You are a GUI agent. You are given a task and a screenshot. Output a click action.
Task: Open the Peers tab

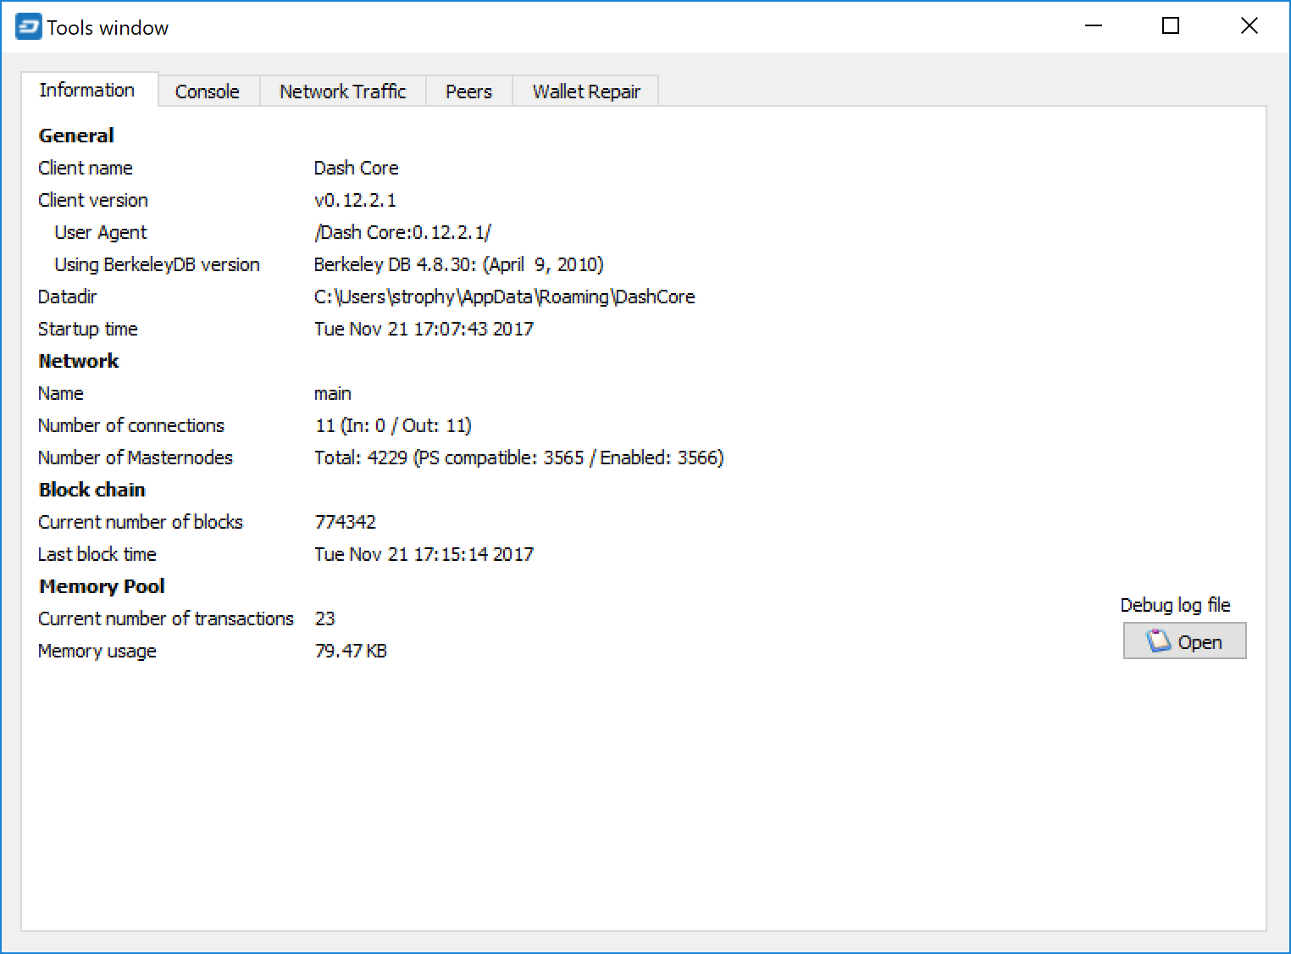[x=468, y=92]
